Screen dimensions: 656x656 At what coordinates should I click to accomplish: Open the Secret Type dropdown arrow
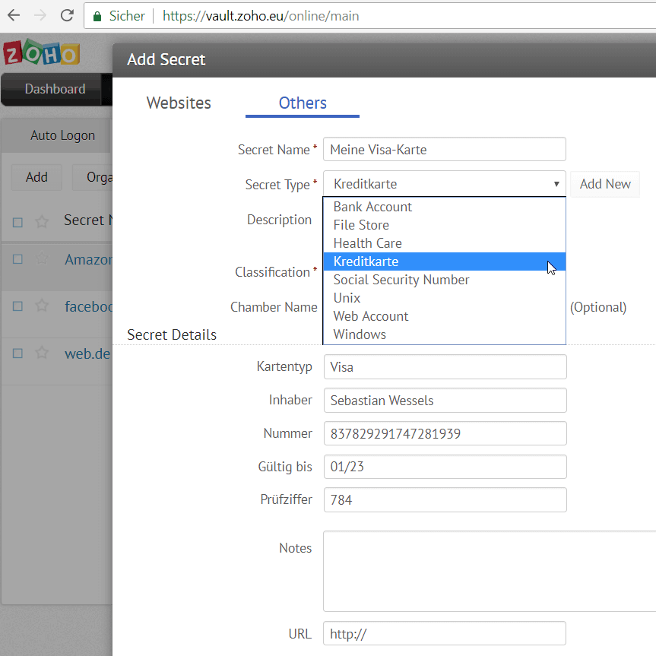tap(556, 184)
